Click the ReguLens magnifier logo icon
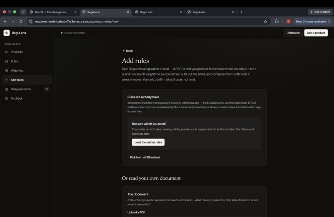The image size is (334, 217). 7,33
